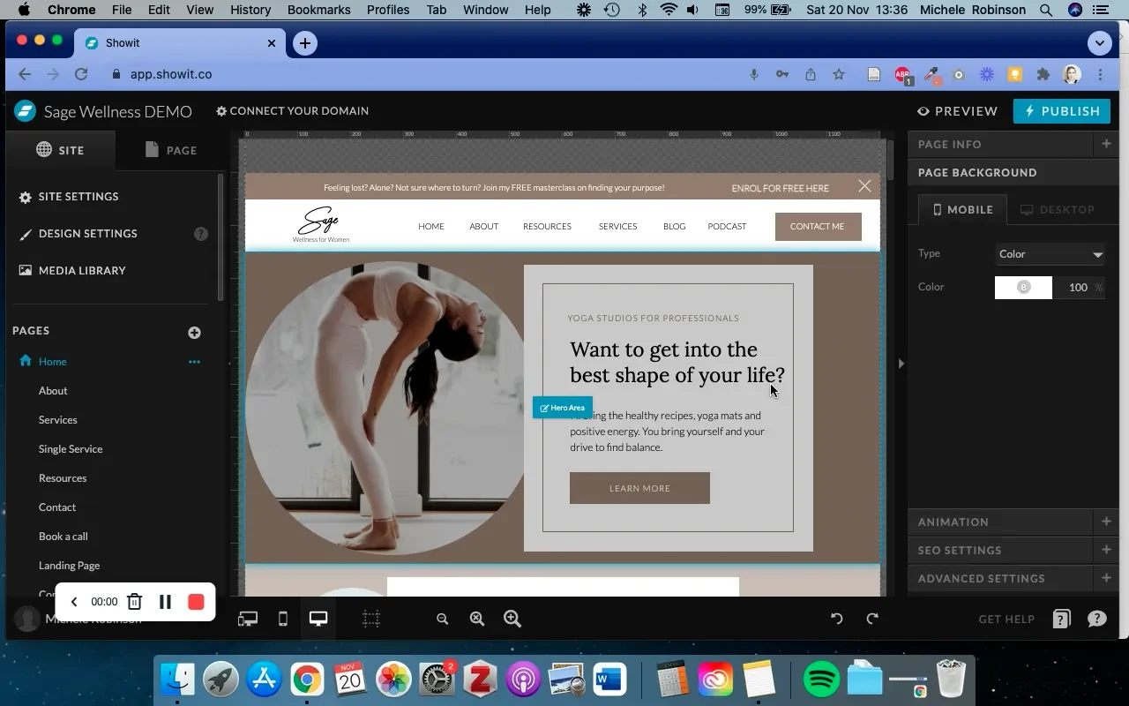Zoom out the canvas with the minus magnifier
Image resolution: width=1129 pixels, height=706 pixels.
443,620
